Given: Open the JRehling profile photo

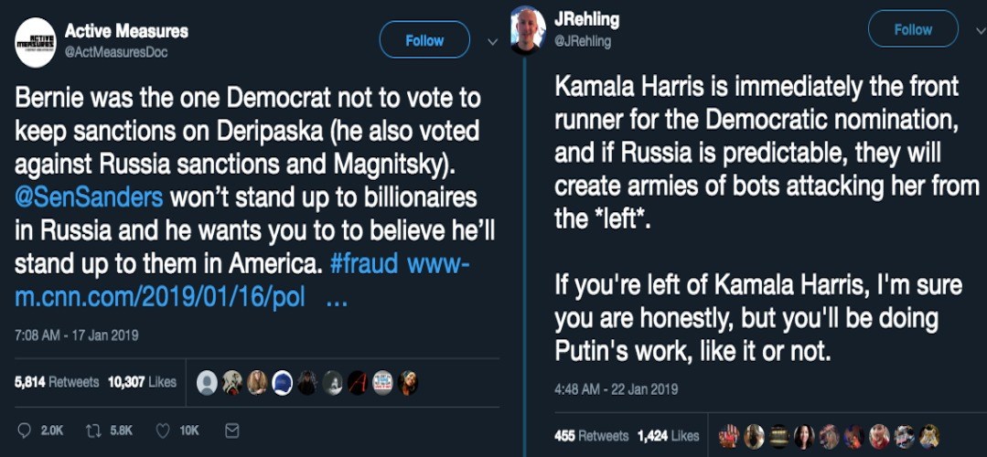Looking at the screenshot, I should (528, 29).
